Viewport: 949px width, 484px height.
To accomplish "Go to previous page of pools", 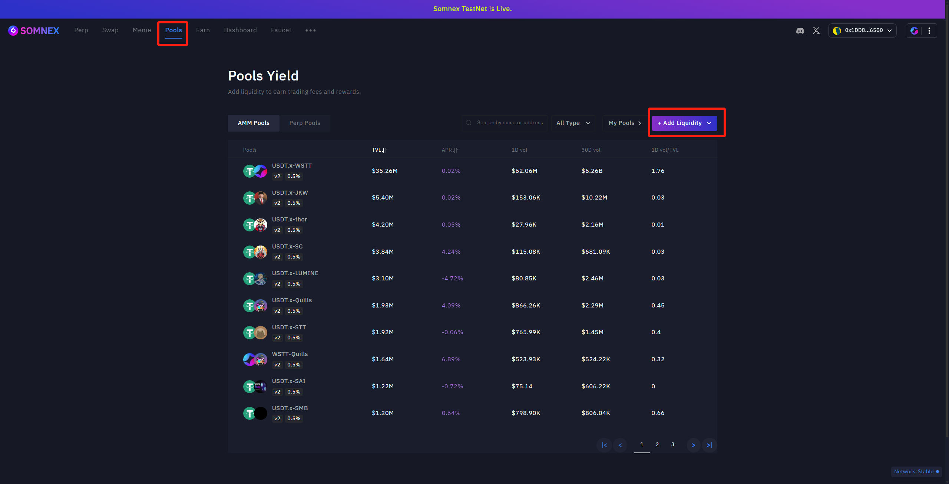I will (620, 445).
